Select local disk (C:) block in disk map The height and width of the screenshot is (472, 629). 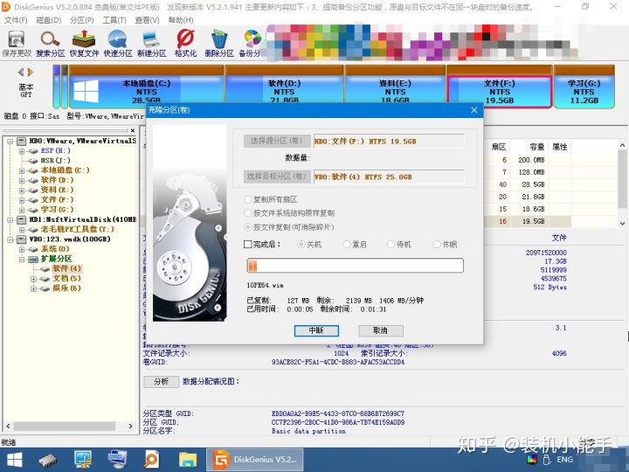[147, 87]
